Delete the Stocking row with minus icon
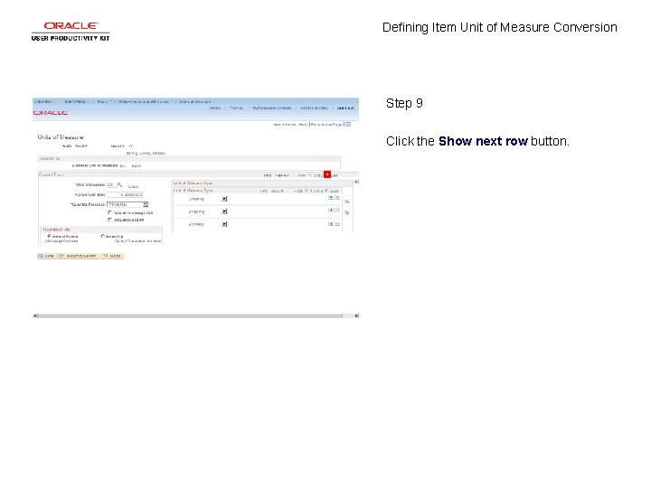This screenshot has height=488, width=651. (x=337, y=224)
